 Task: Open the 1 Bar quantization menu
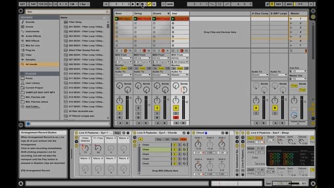click(x=84, y=4)
